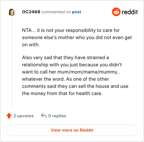144x142 pixels.
Task: Click the 'mum/mom/mama/mummy..' text
Action: tap(89, 72)
